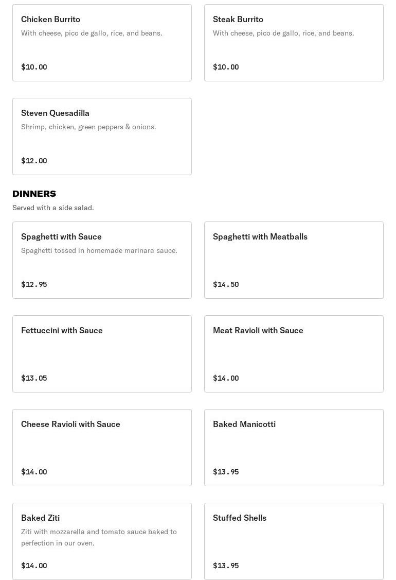Click the Baked Ziti description text

[99, 537]
